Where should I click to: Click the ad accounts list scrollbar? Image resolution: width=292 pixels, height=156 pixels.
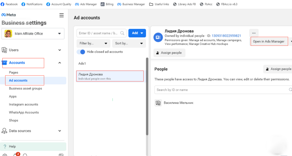147,96
